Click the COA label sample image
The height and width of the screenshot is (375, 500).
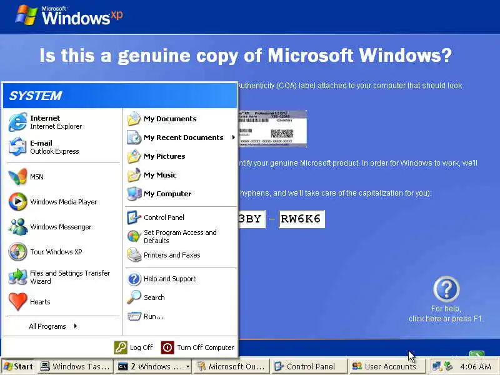click(x=272, y=129)
